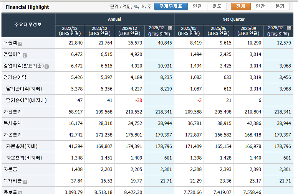Viewport: 298px width, 194px height.
Task: Switch to the 연간 period tab
Action: click(x=260, y=7)
